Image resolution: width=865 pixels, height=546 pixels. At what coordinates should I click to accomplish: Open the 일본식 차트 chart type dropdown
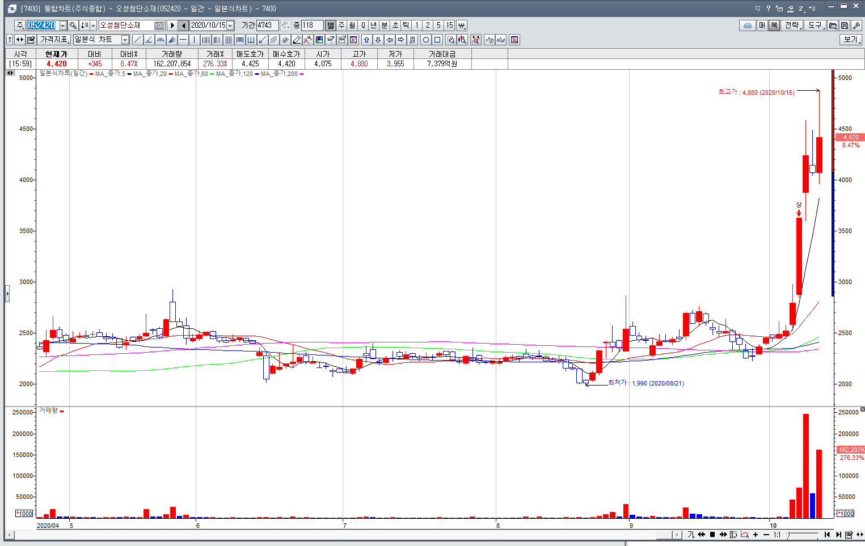point(125,40)
